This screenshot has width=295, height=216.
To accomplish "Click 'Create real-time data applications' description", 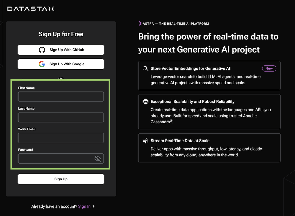I will click(211, 116).
